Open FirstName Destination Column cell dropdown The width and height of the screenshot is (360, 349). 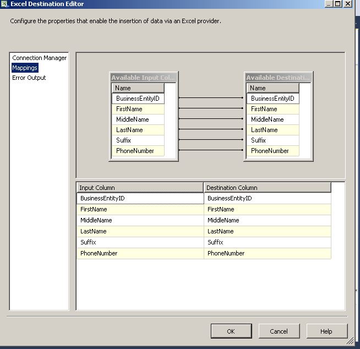click(268, 209)
